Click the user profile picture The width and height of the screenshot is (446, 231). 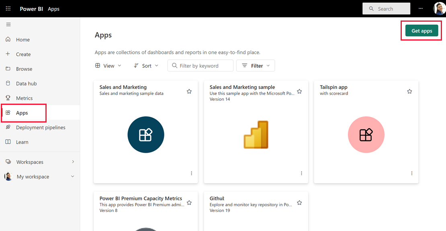(439, 8)
